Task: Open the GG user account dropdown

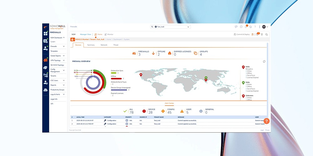Action: point(265,27)
